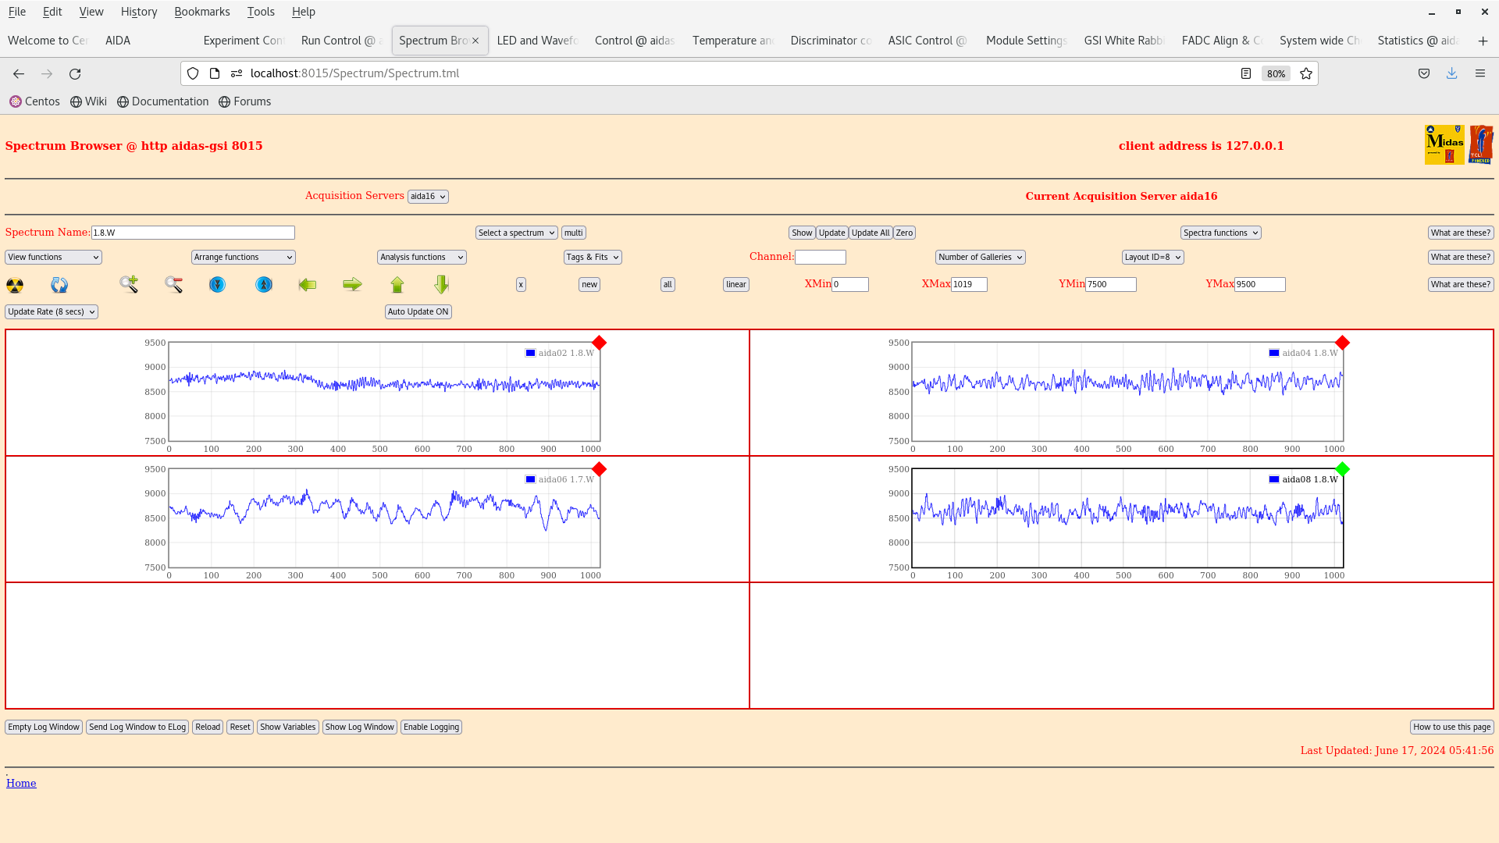The width and height of the screenshot is (1499, 843).
Task: Open the Tools menu
Action: (x=261, y=12)
